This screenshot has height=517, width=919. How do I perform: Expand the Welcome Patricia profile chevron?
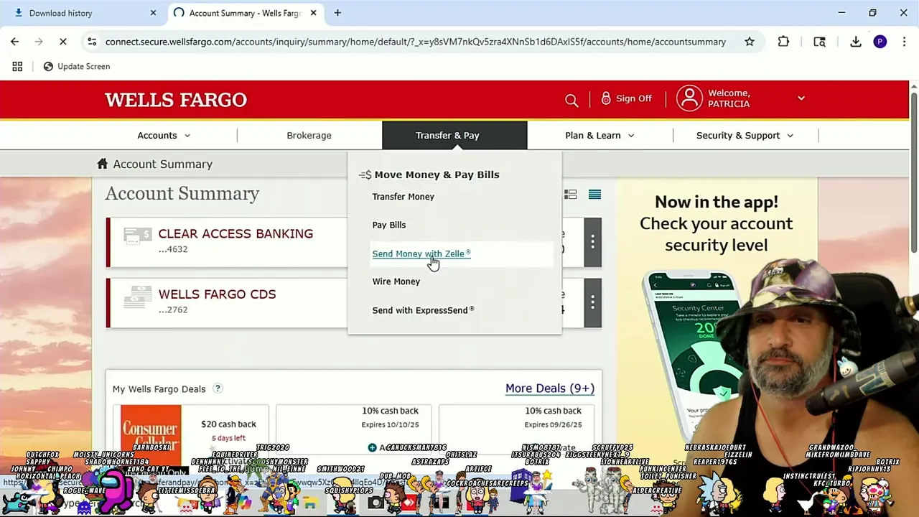pos(801,98)
